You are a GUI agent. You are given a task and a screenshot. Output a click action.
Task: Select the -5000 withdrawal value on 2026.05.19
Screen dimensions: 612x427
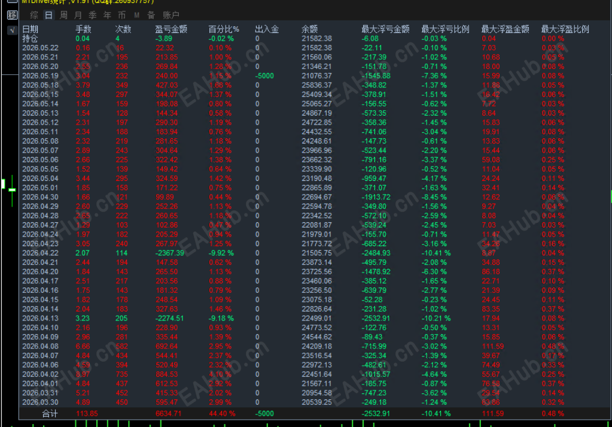tap(264, 76)
